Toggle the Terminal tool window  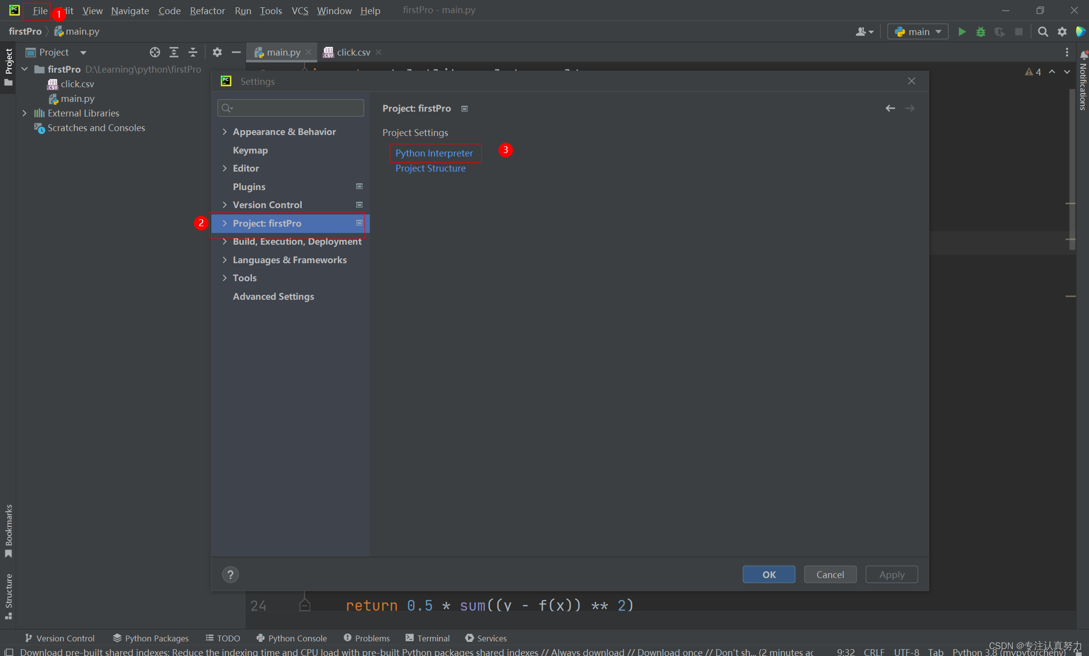(x=427, y=638)
